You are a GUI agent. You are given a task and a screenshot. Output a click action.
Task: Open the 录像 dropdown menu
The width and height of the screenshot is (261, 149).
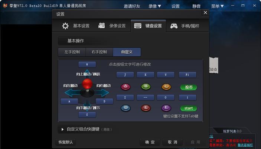155,6
